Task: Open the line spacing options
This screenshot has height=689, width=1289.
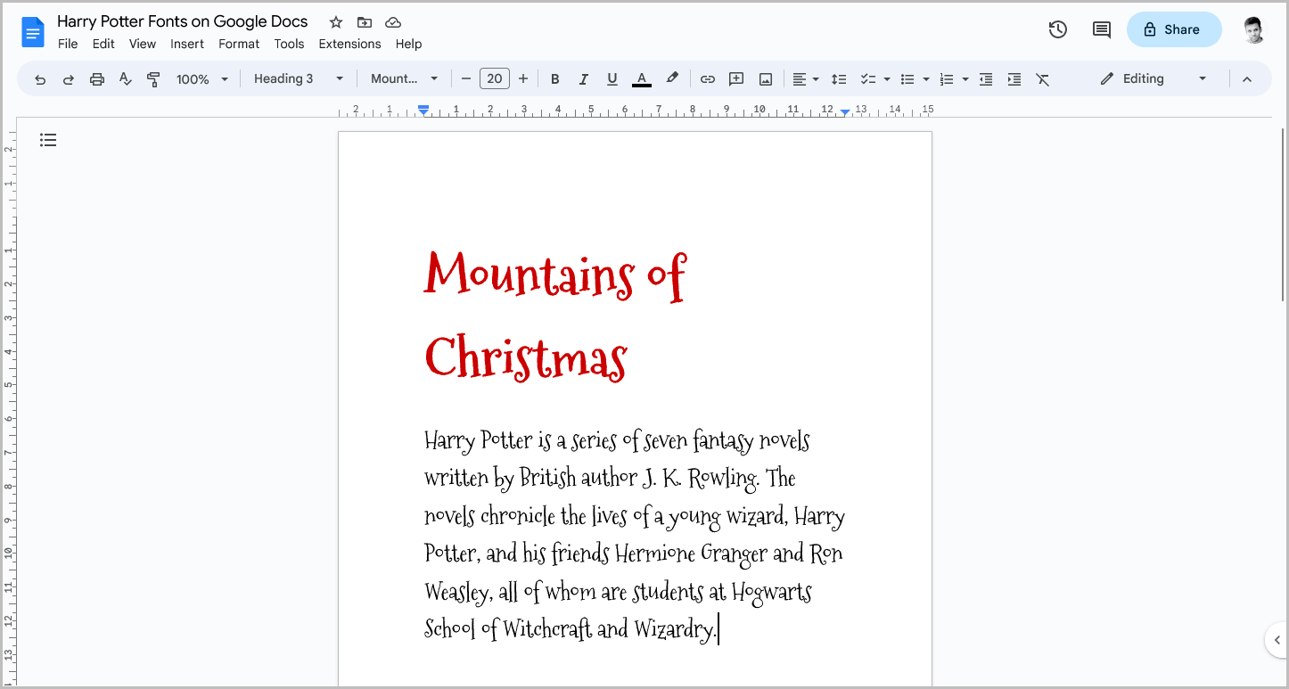Action: pyautogui.click(x=839, y=78)
